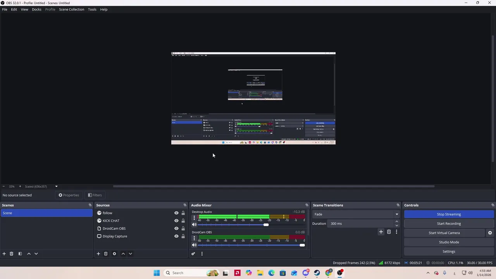Viewport: 496px width, 279px height.
Task: Increase transition duration with the up arrow
Action: click(x=396, y=222)
